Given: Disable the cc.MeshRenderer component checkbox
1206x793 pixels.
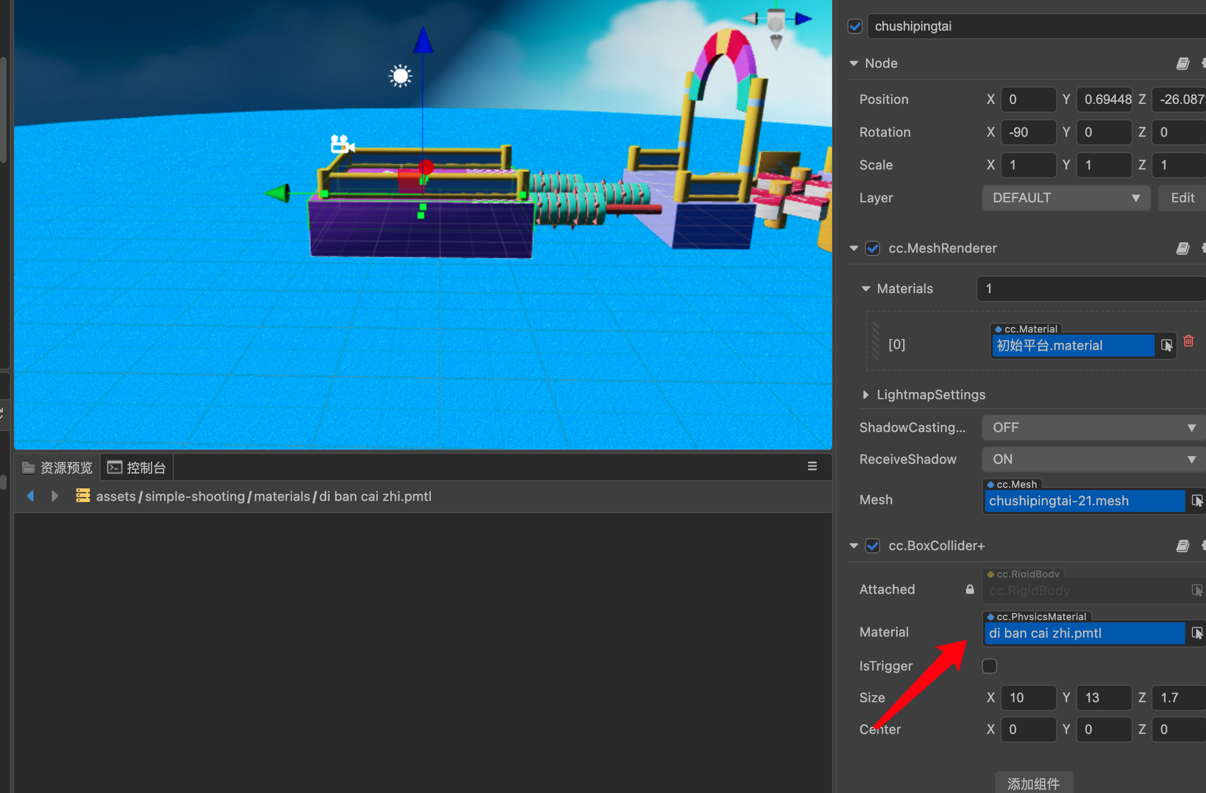Looking at the screenshot, I should click(x=873, y=248).
